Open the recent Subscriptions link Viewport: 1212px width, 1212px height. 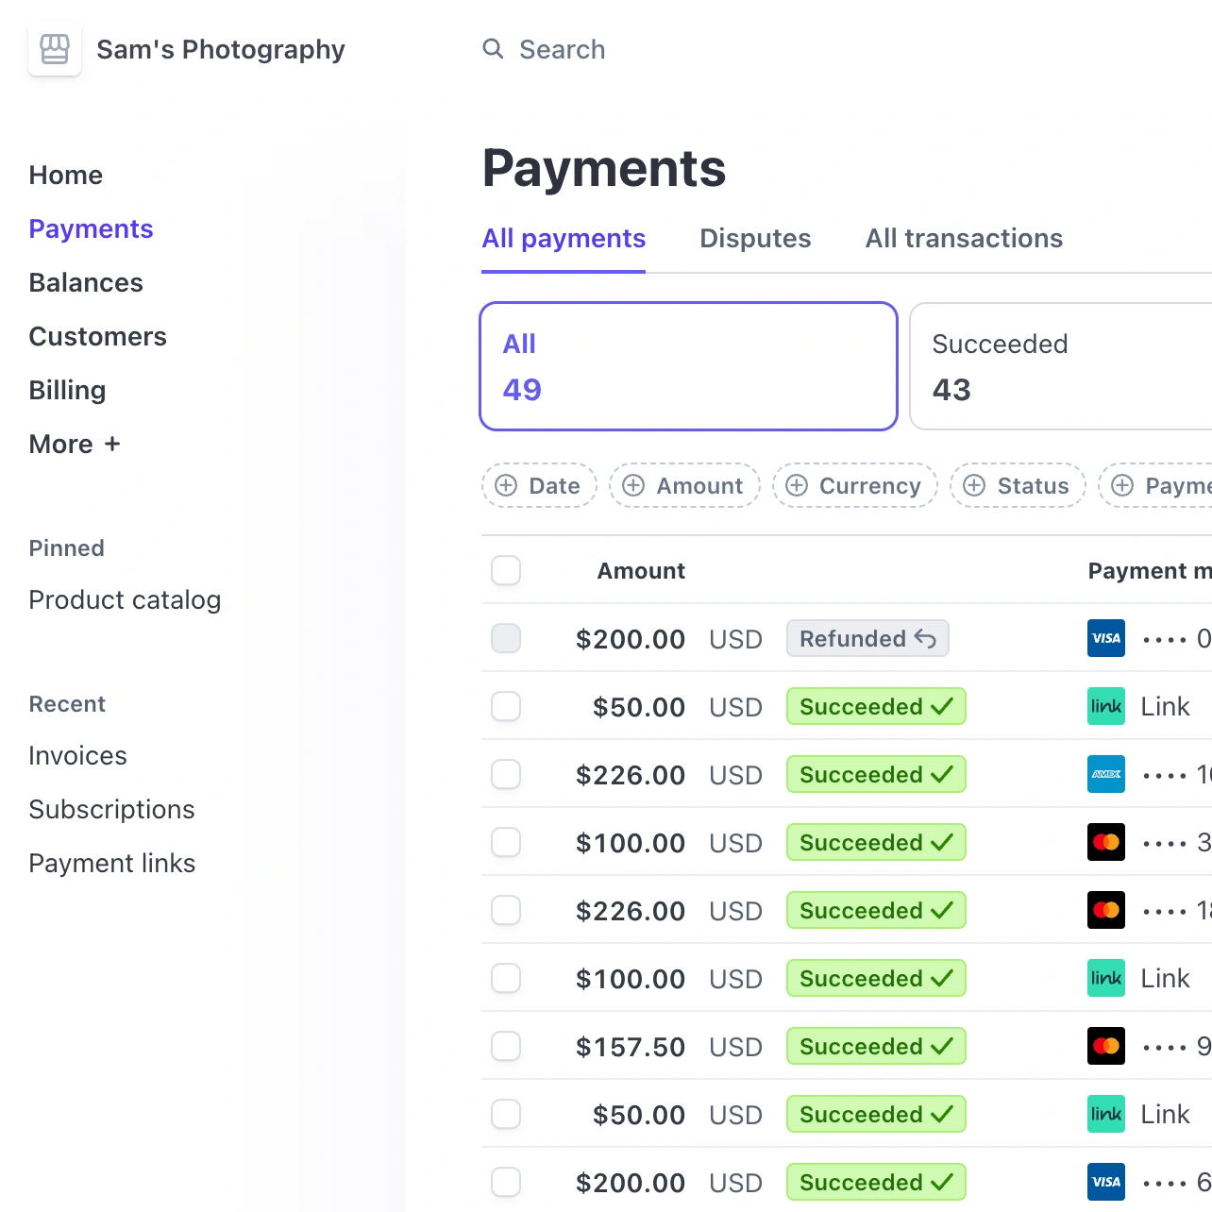[111, 810]
